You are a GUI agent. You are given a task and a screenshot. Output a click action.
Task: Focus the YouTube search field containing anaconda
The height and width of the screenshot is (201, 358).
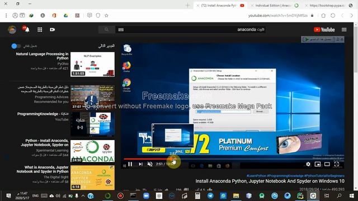coord(190,30)
